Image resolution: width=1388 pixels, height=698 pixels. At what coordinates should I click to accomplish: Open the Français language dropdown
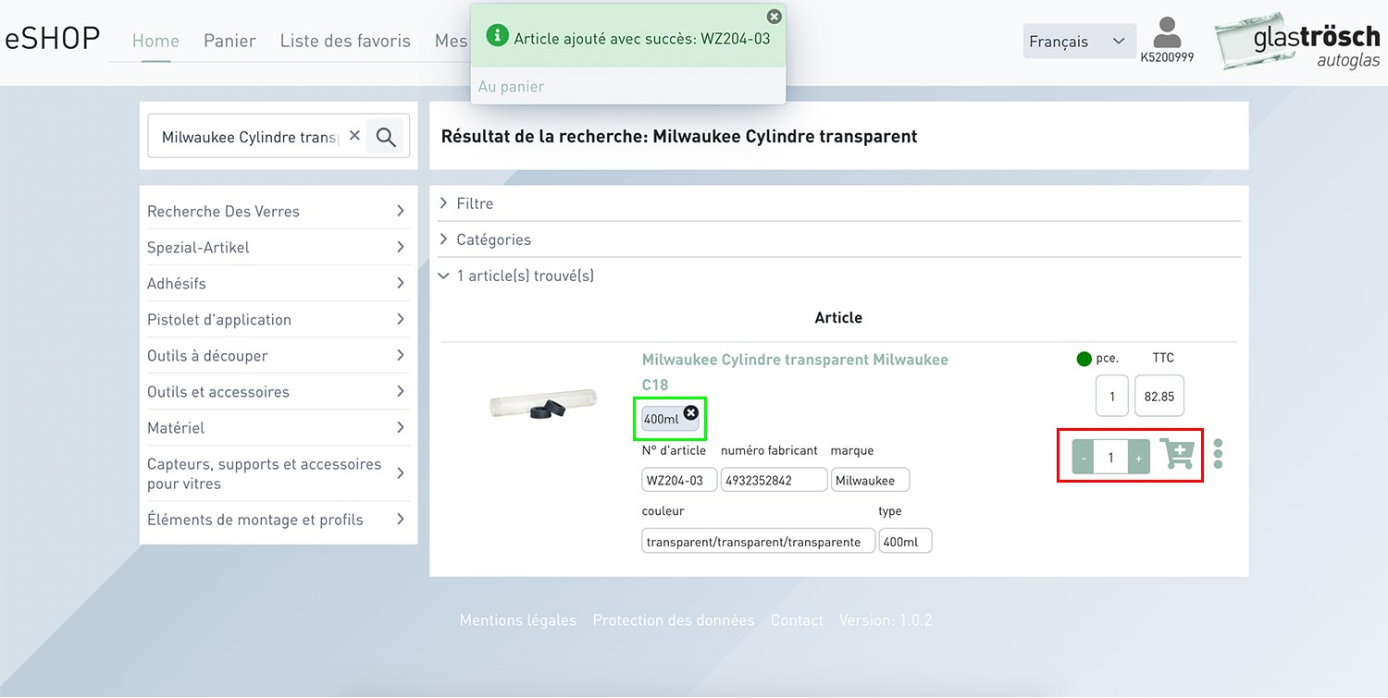(1079, 42)
